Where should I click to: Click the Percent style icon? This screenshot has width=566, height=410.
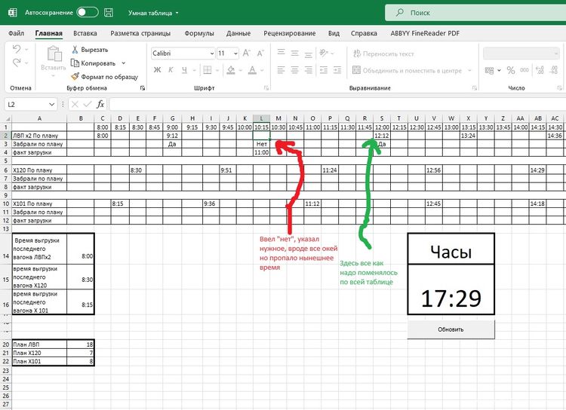tap(510, 70)
